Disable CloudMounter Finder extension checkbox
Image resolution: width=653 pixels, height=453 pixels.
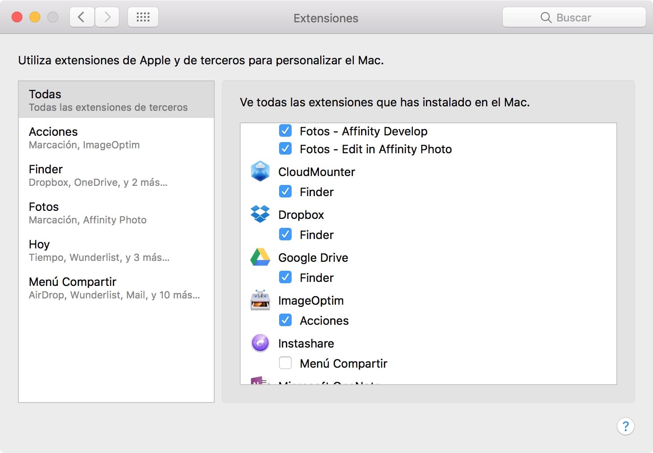285,191
